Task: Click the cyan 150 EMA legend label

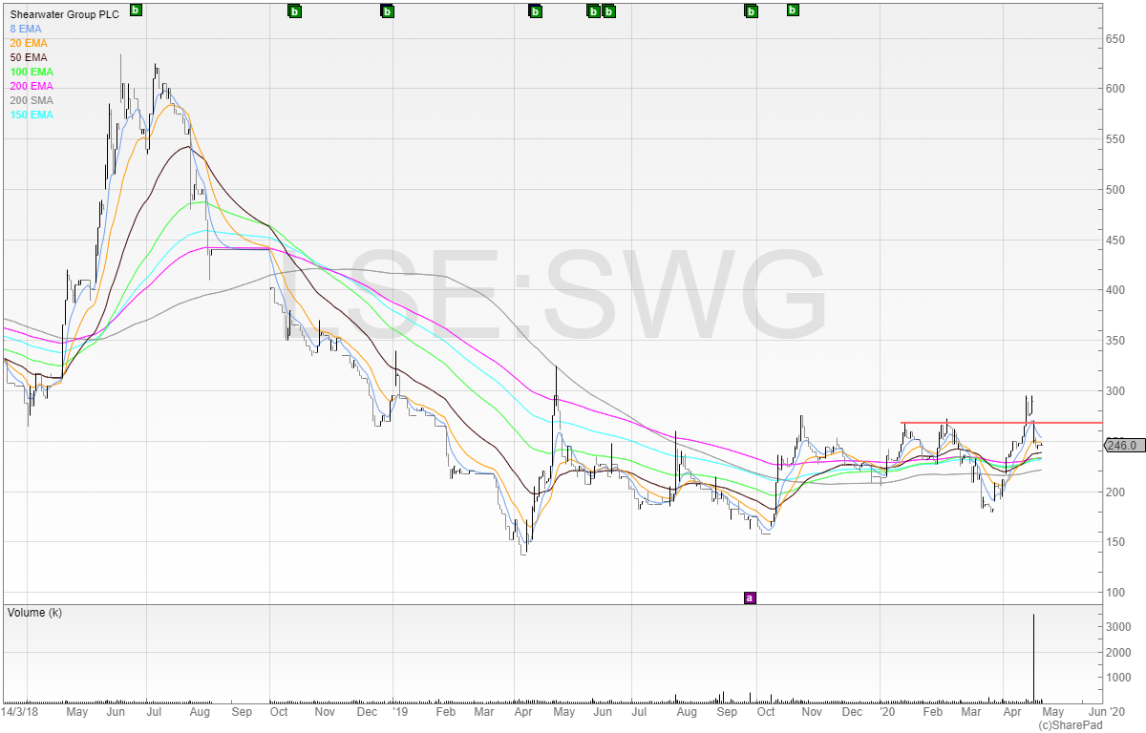Action: pos(32,115)
